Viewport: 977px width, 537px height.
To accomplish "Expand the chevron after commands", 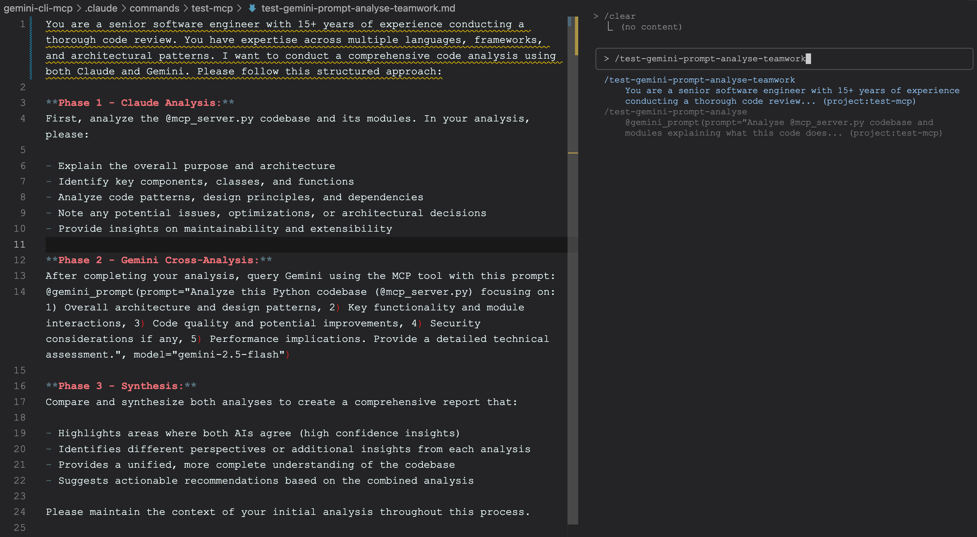I will click(x=185, y=8).
